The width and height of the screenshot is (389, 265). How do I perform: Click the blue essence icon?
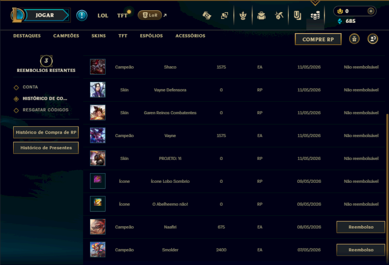340,21
